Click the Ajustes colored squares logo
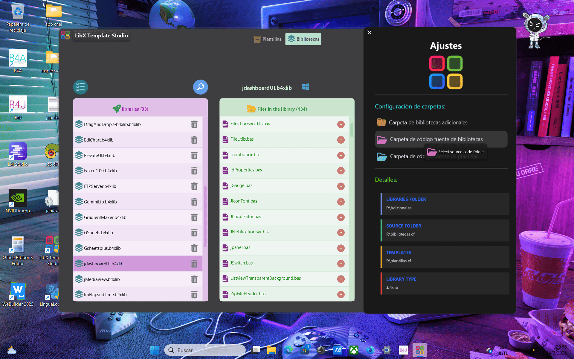Screen dimensions: 574x359 [446, 72]
